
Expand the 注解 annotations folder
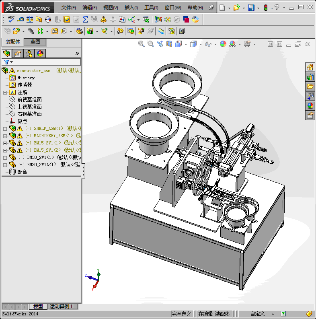click(x=5, y=93)
